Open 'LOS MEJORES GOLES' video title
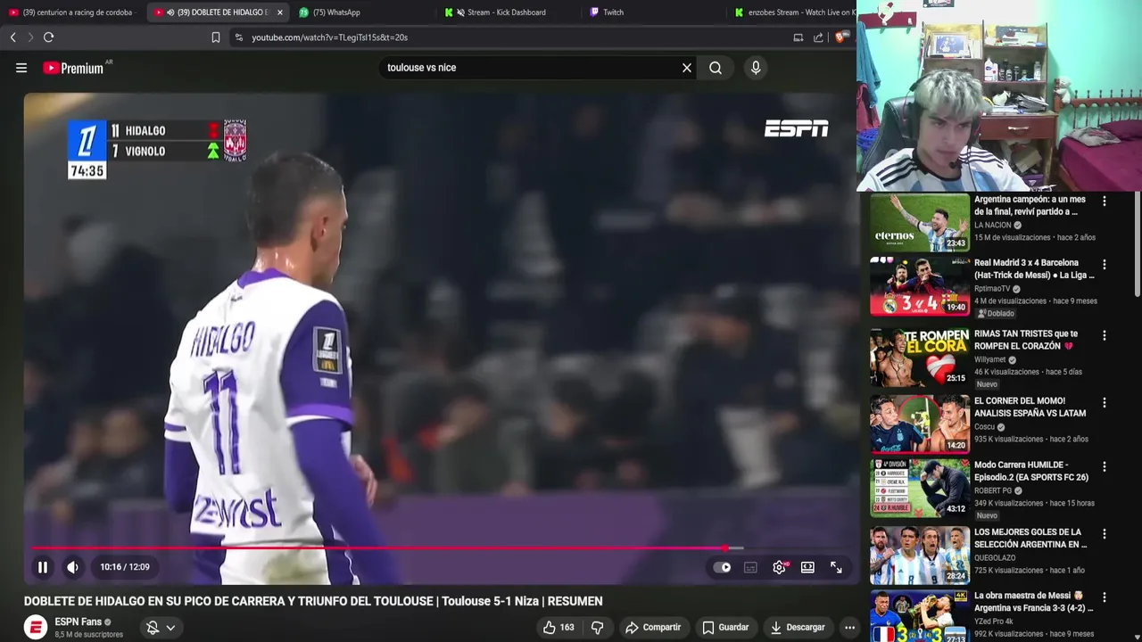 point(1031,538)
